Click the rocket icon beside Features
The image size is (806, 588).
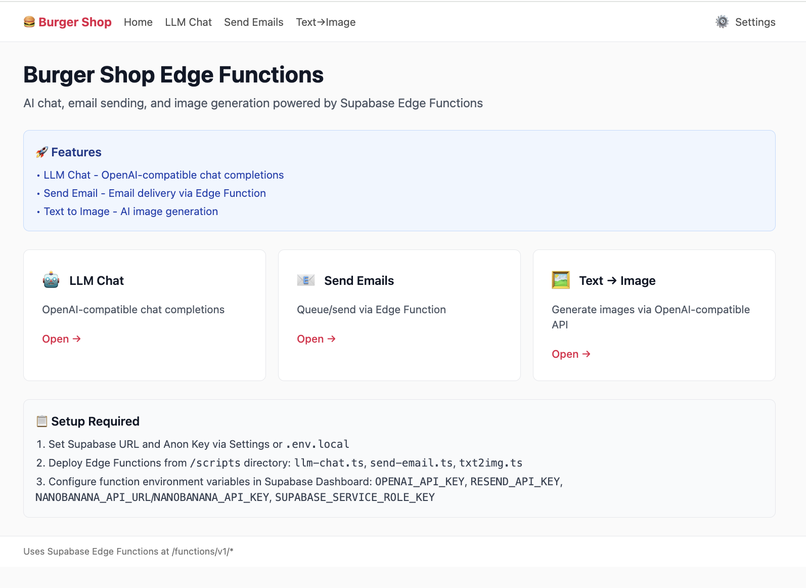pos(42,152)
